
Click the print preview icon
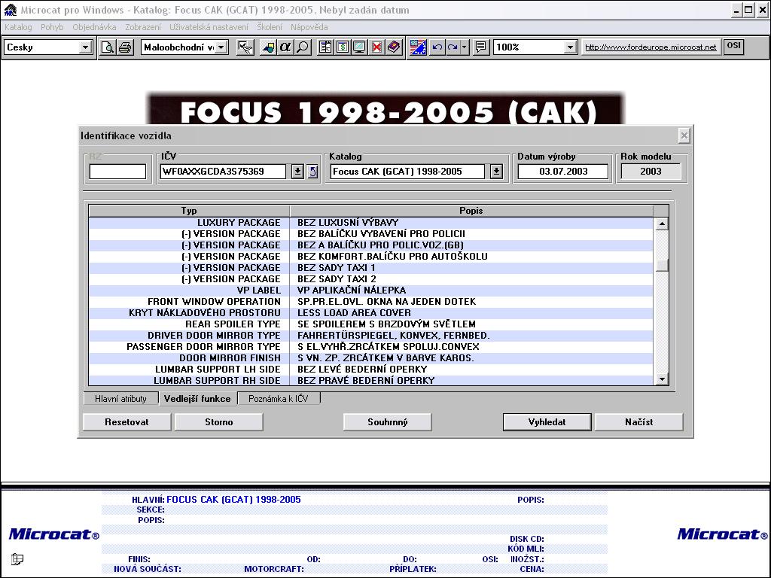[x=108, y=47]
